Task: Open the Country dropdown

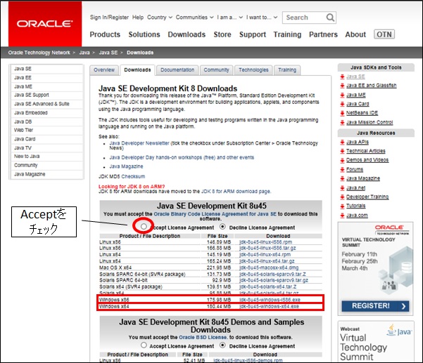Action: (160, 18)
